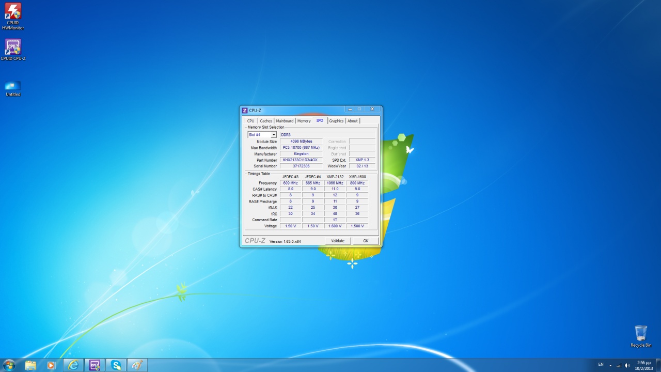
Task: Click the EN language indicator
Action: pyautogui.click(x=601, y=365)
